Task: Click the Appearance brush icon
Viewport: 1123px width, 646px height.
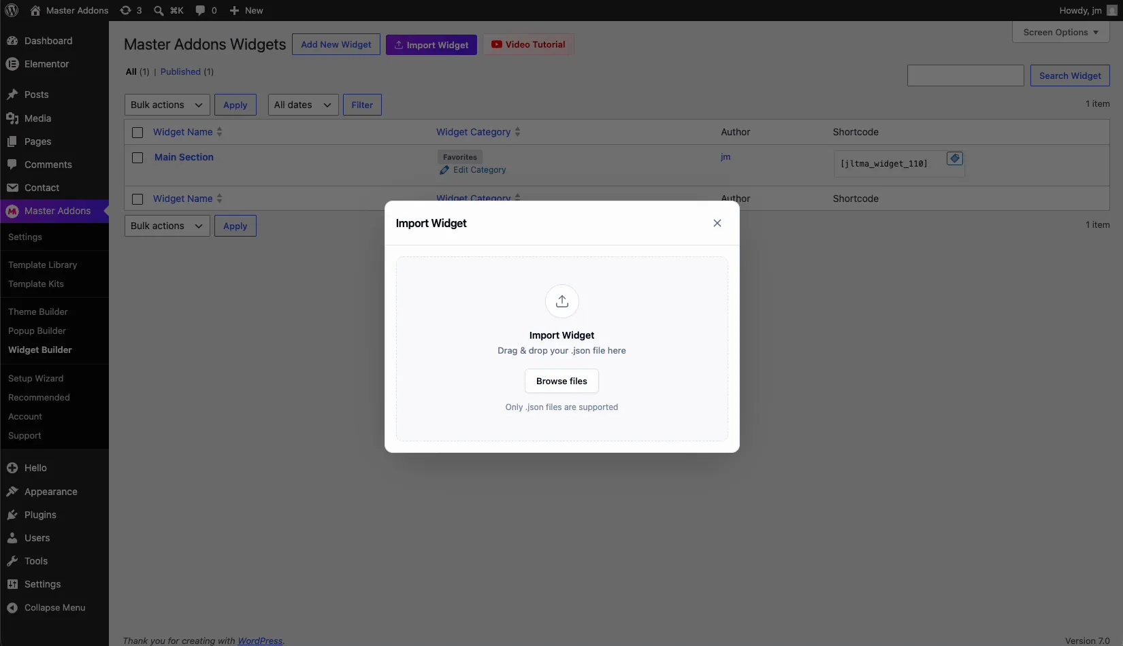Action: point(12,492)
